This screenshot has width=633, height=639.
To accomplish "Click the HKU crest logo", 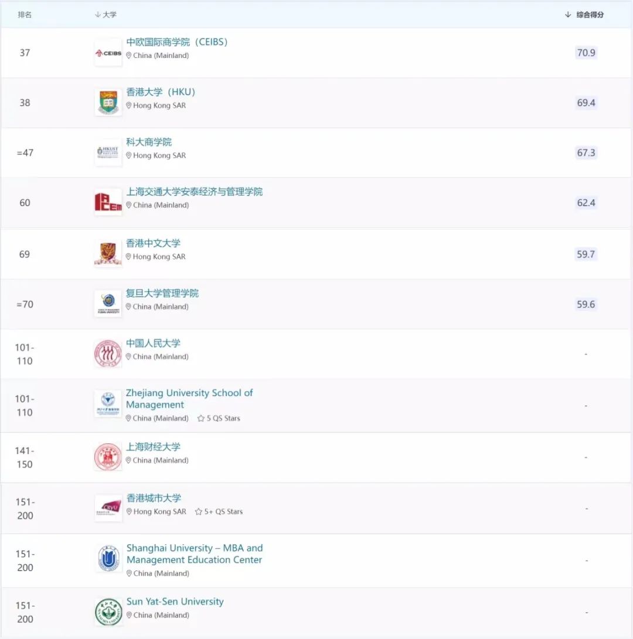I will (x=108, y=102).
